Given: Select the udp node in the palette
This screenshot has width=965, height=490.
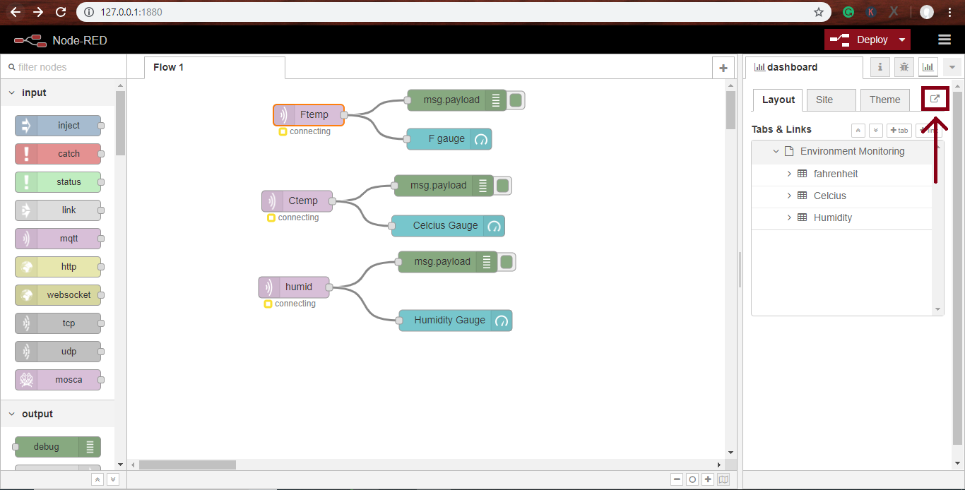Looking at the screenshot, I should [58, 352].
